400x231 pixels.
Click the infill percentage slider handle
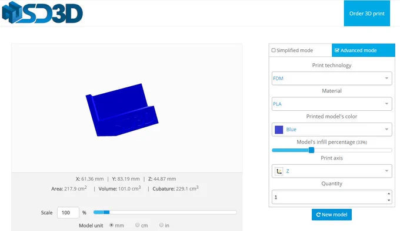[x=311, y=150]
